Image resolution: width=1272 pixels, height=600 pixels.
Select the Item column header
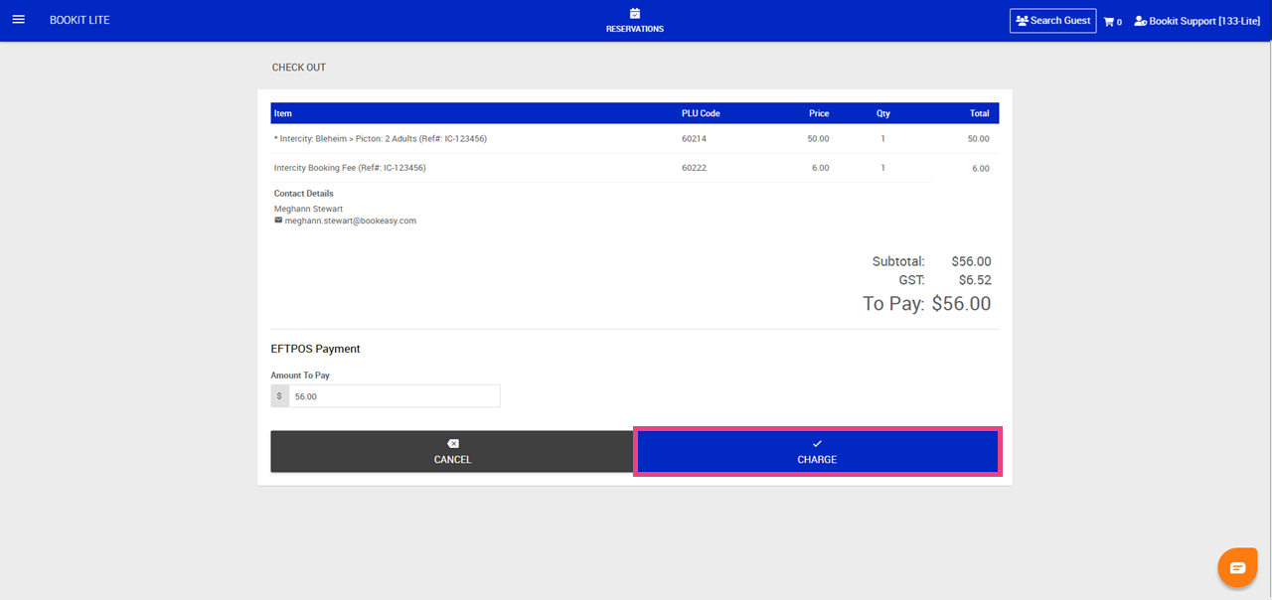[x=283, y=113]
